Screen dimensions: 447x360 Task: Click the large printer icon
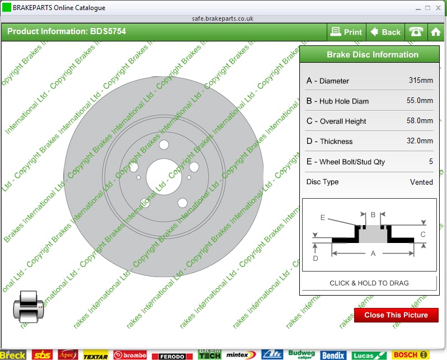(29, 307)
